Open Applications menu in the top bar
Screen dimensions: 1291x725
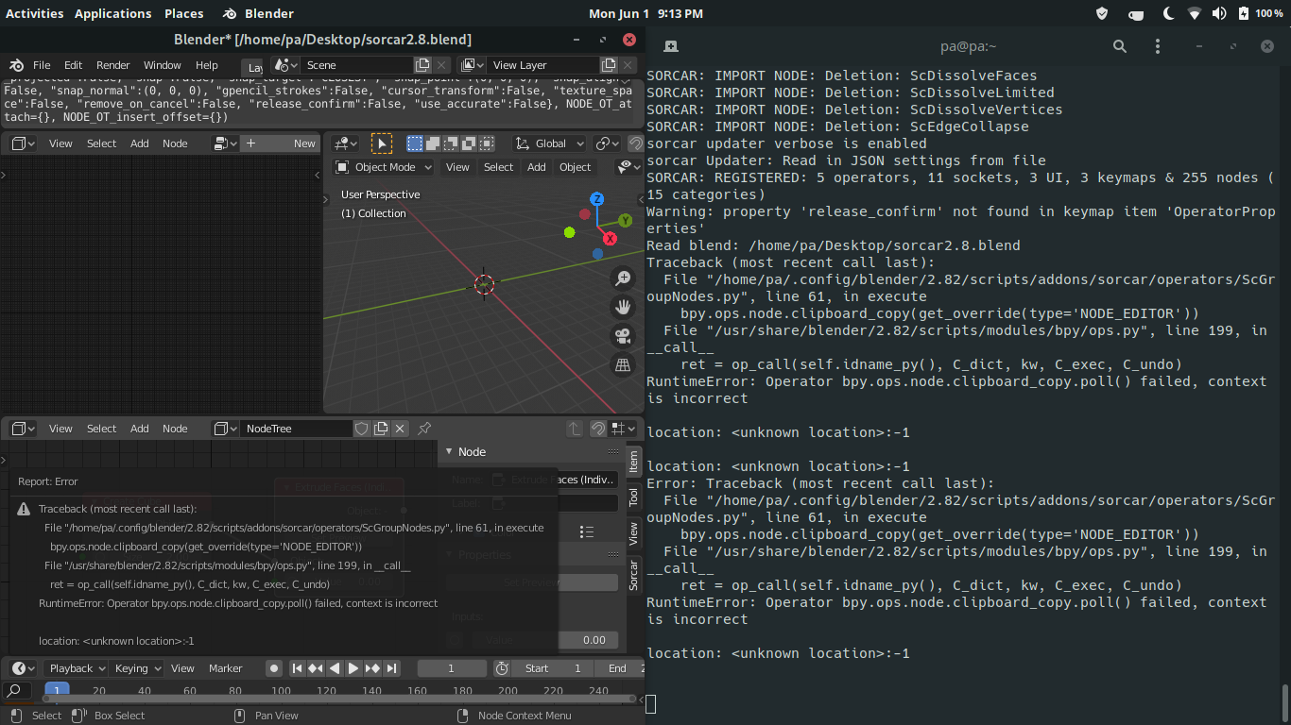pos(113,13)
